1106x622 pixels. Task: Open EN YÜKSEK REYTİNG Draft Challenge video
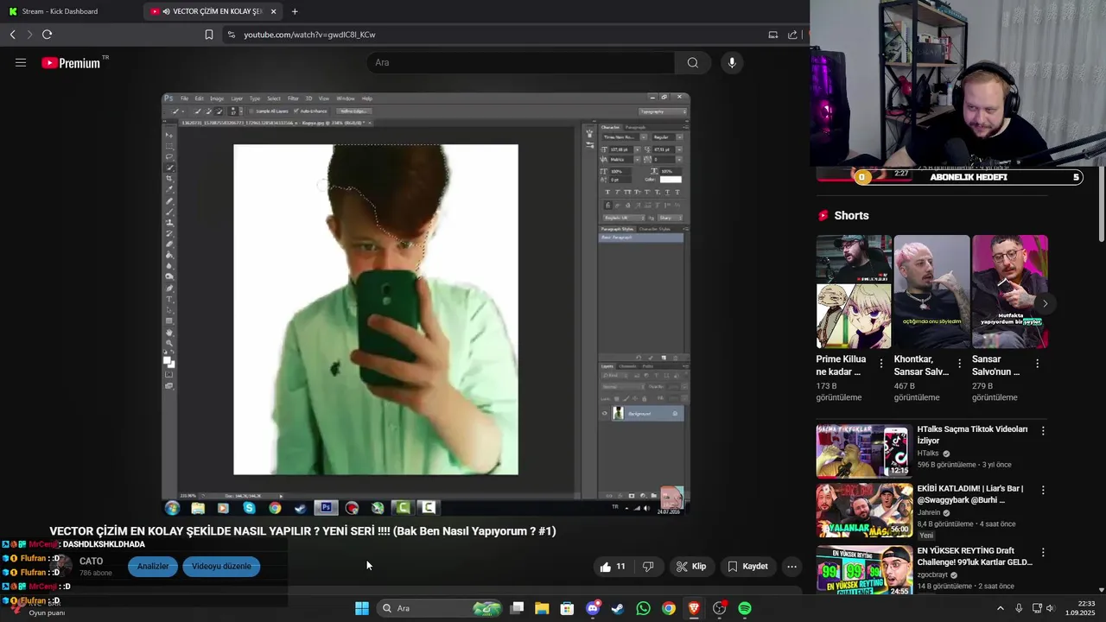click(x=864, y=570)
